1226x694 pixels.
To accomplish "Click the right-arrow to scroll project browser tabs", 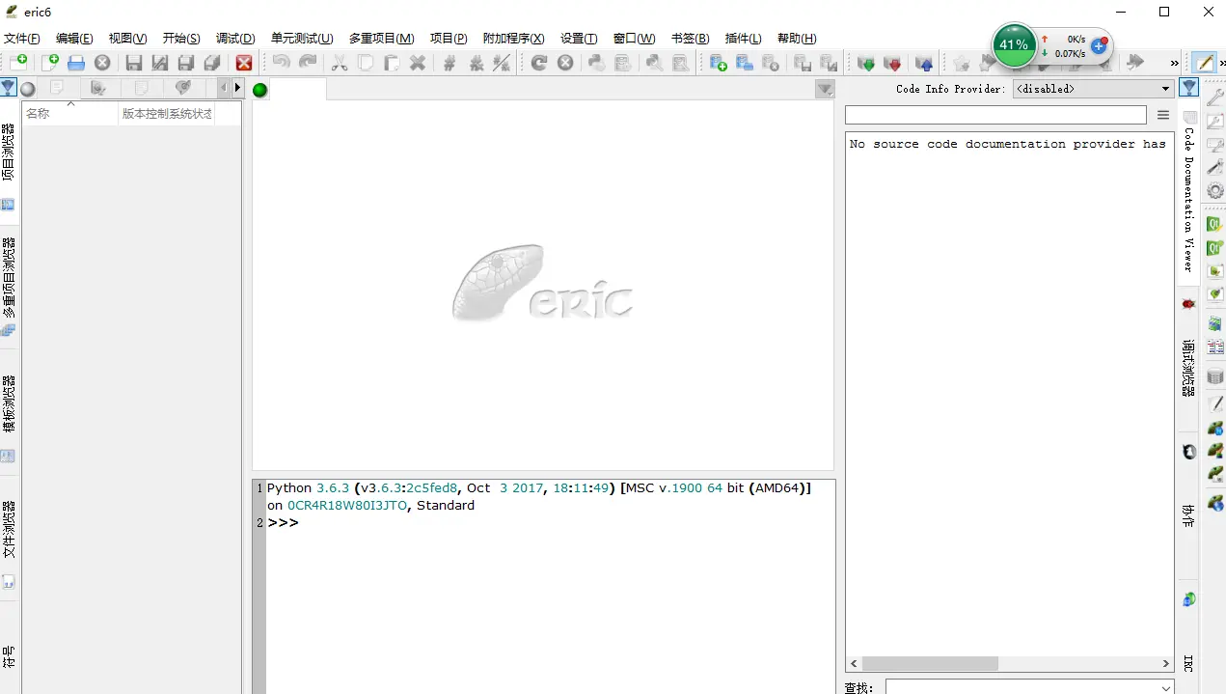I will point(237,88).
